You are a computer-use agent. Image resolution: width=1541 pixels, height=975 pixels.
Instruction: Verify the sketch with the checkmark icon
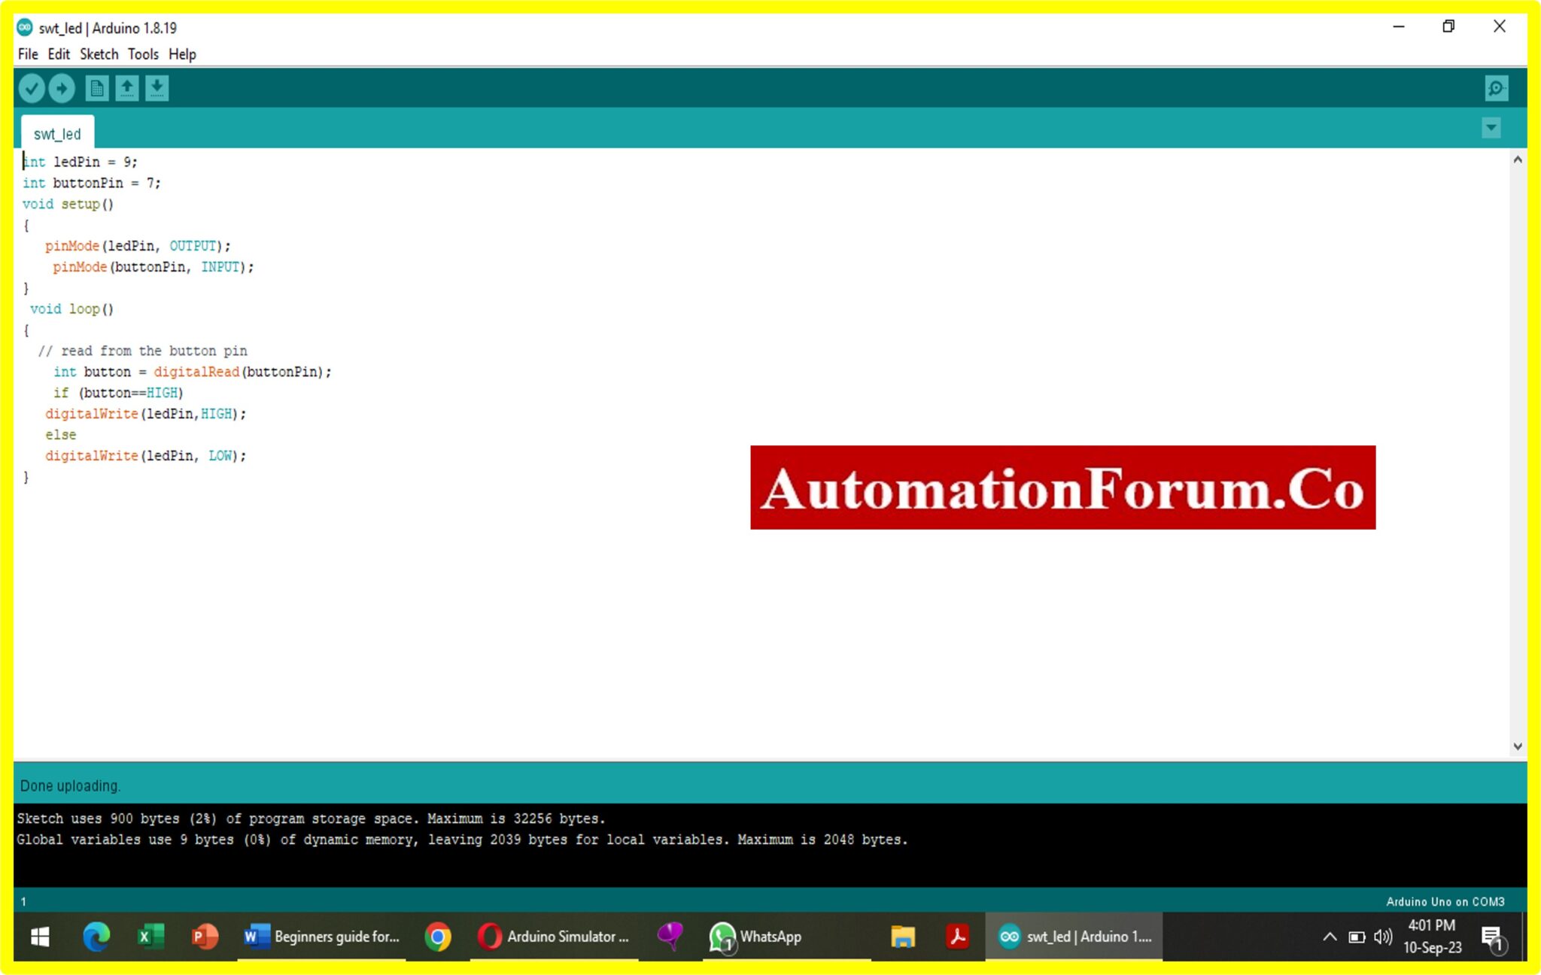[32, 88]
